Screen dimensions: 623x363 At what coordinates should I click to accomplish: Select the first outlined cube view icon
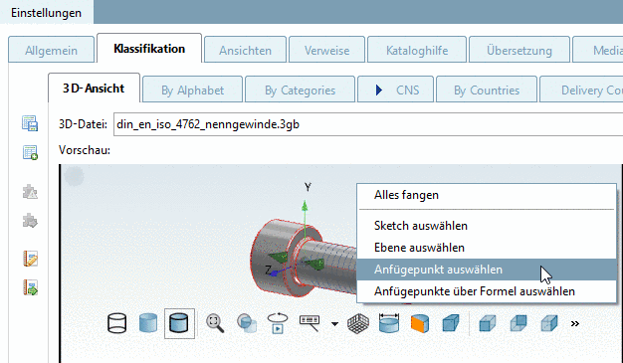click(488, 323)
